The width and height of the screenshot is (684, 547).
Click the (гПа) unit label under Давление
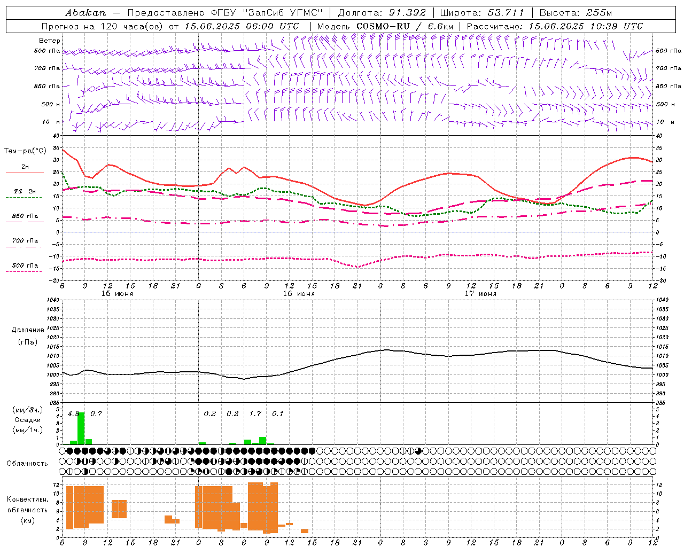coord(27,342)
